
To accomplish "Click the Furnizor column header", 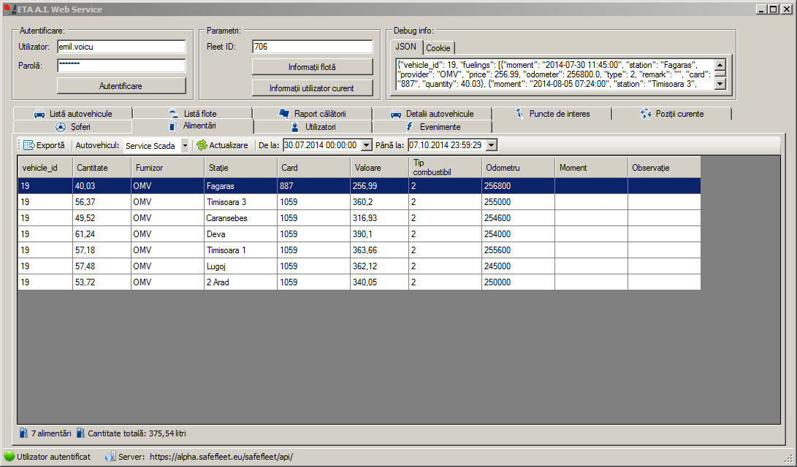I will [x=167, y=168].
